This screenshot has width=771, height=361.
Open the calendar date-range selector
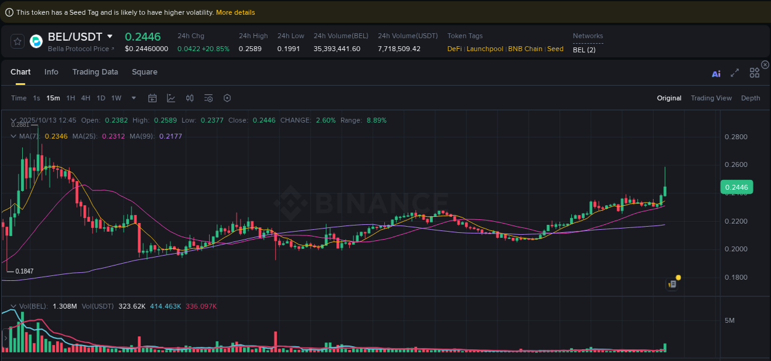tap(152, 98)
